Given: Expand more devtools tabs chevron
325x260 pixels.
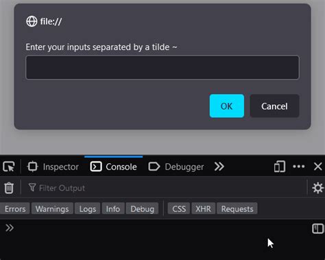Looking at the screenshot, I should coord(219,167).
